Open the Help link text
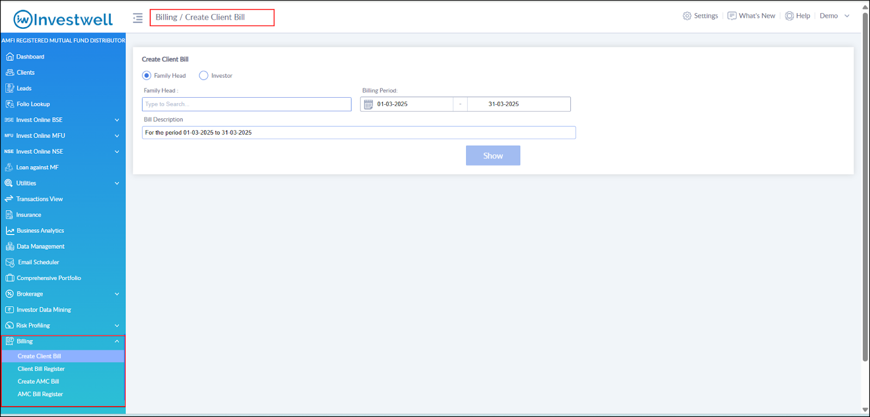This screenshot has height=417, width=870. (x=803, y=16)
